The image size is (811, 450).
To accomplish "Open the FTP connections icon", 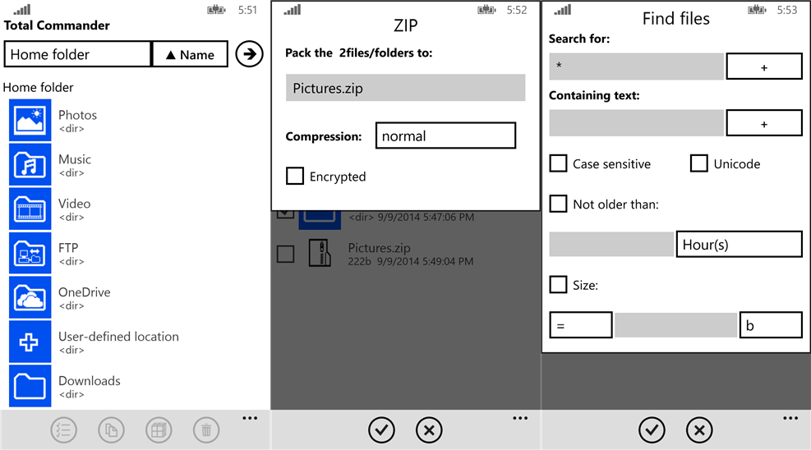I will tap(30, 253).
